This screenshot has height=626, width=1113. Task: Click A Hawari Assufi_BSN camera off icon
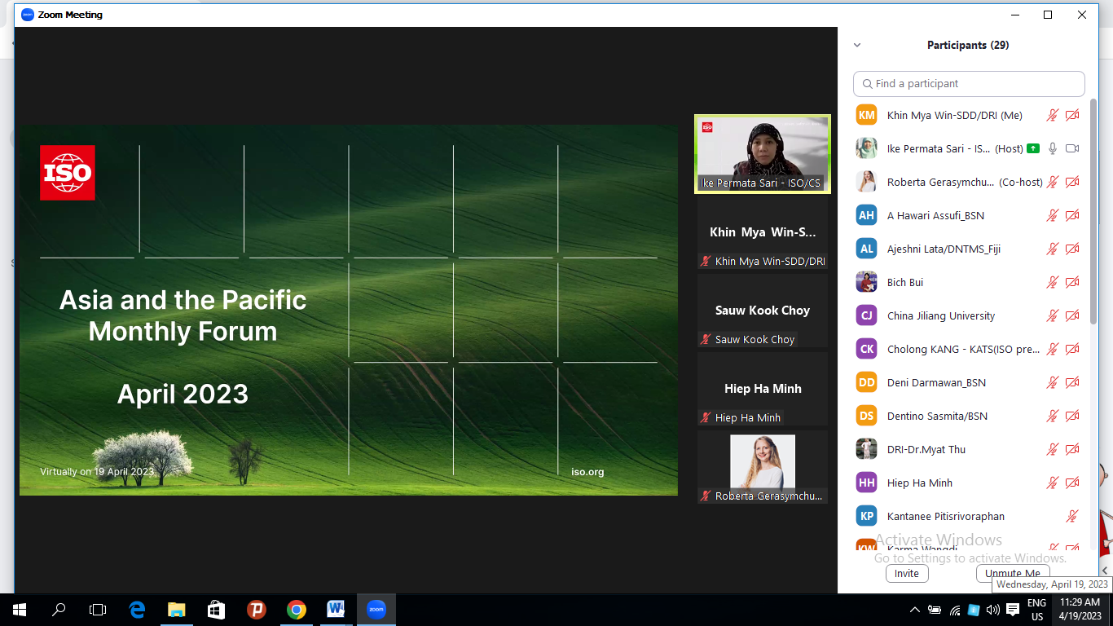[x=1072, y=216]
